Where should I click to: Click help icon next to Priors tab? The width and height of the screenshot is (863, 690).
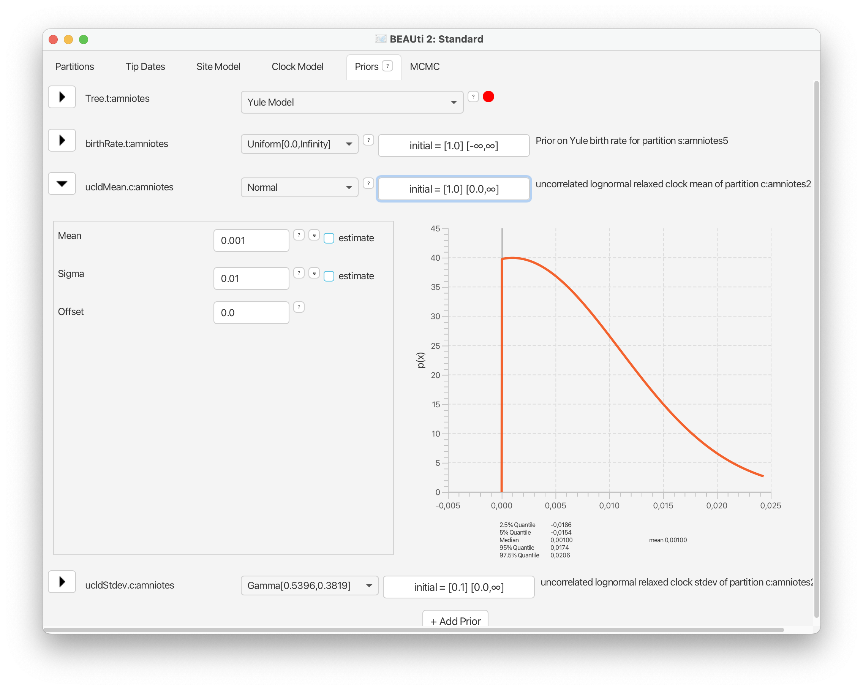[x=387, y=66]
